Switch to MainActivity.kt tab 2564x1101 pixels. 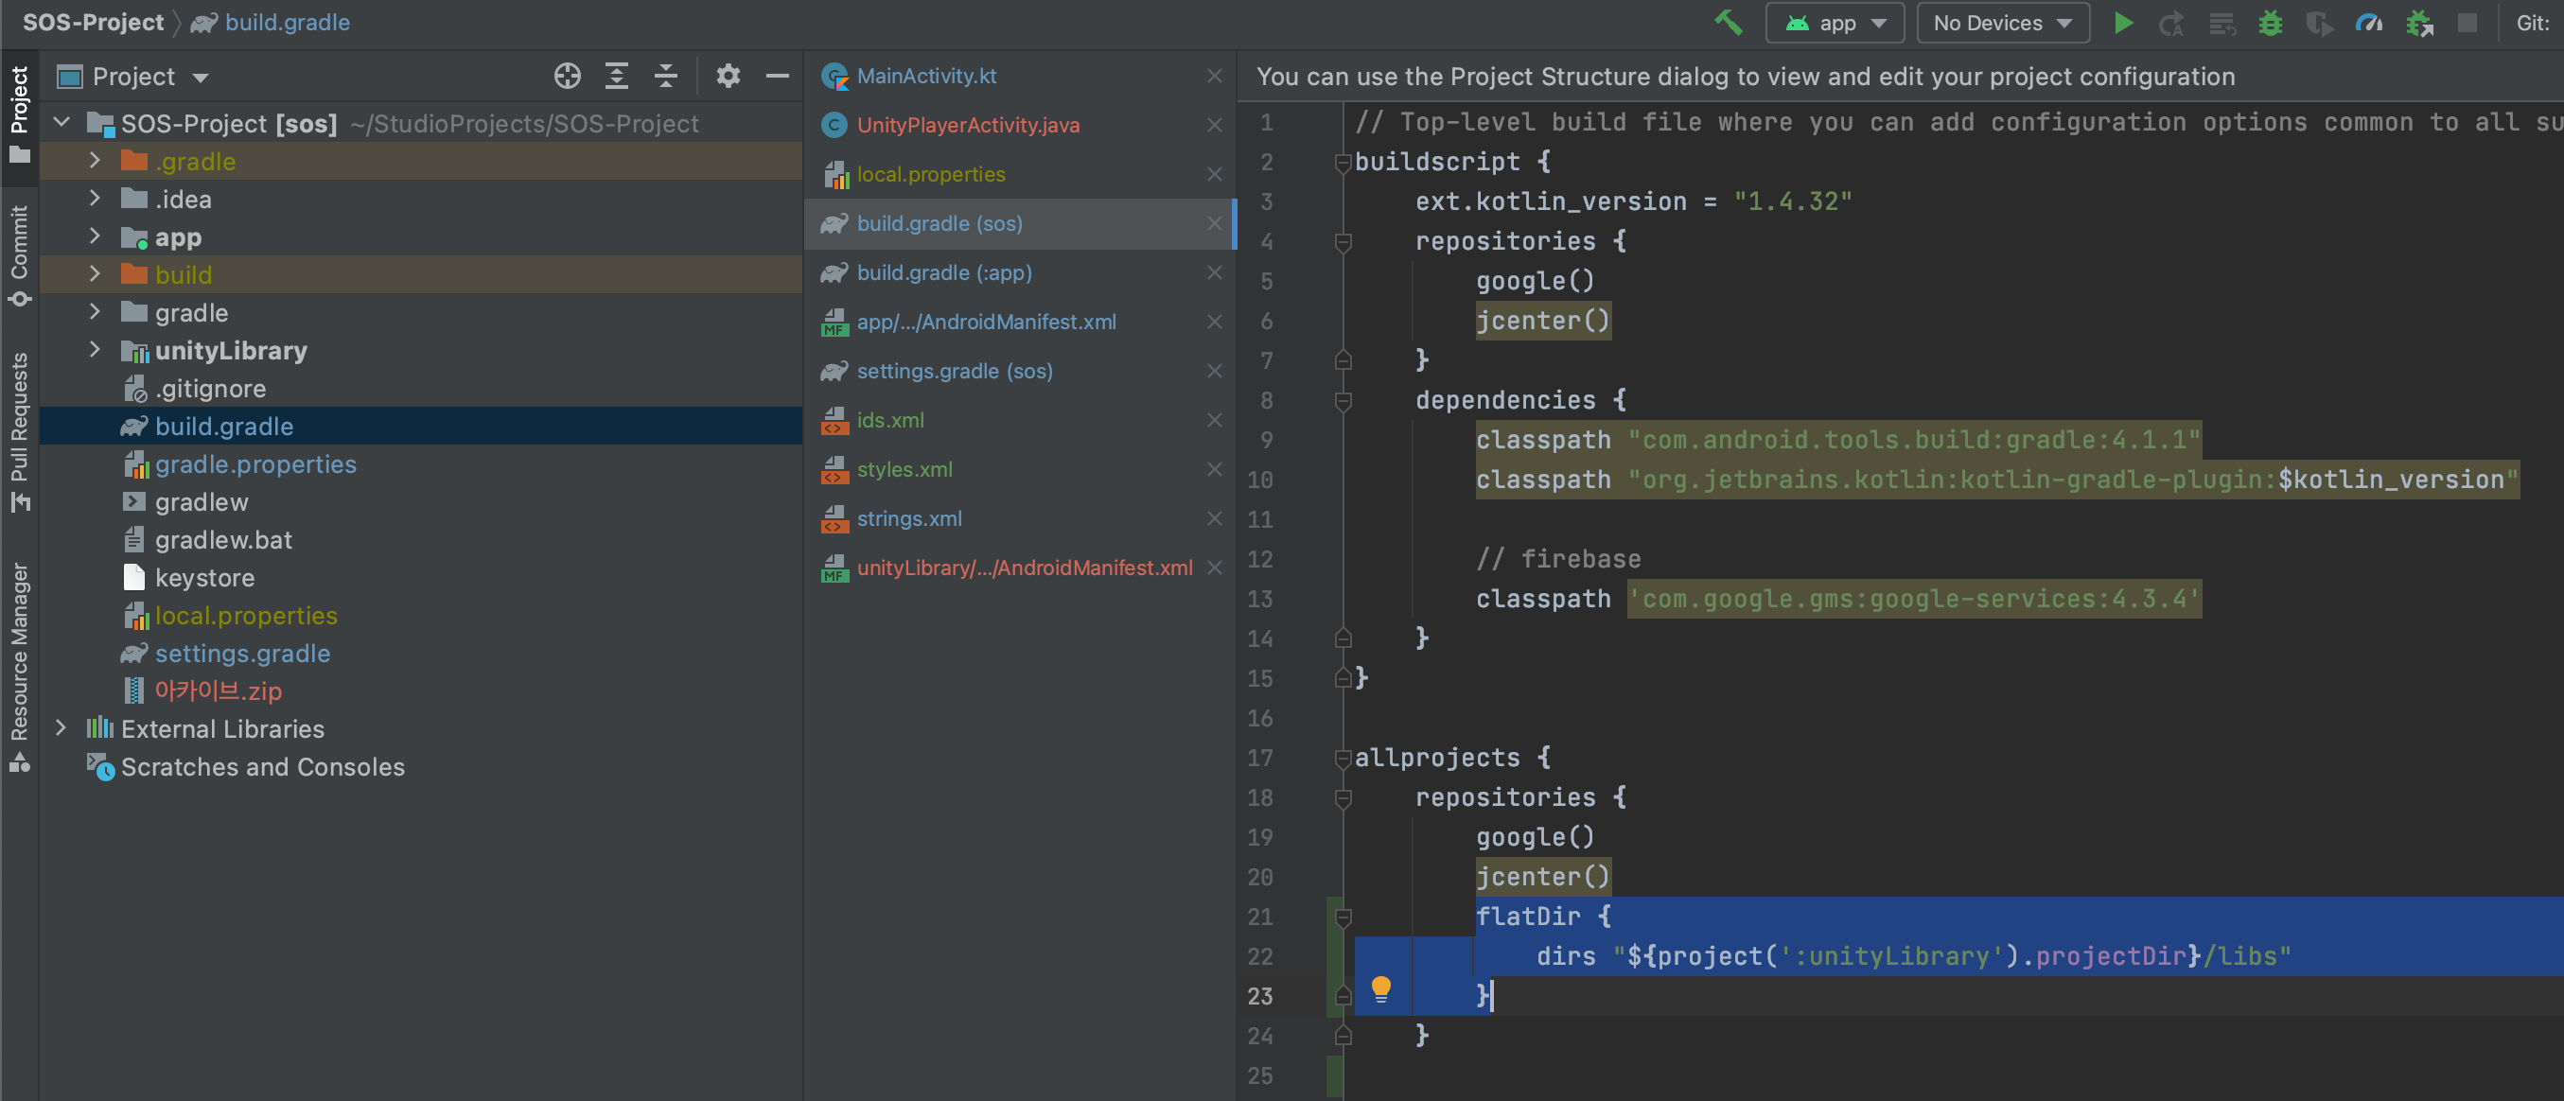(x=925, y=76)
